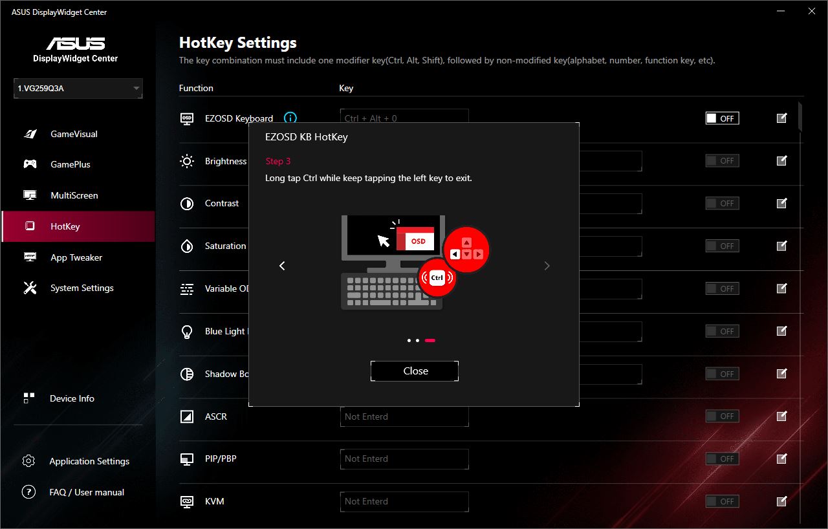Click the PIP/PBP function icon
Viewport: 828px width, 529px height.
187,459
